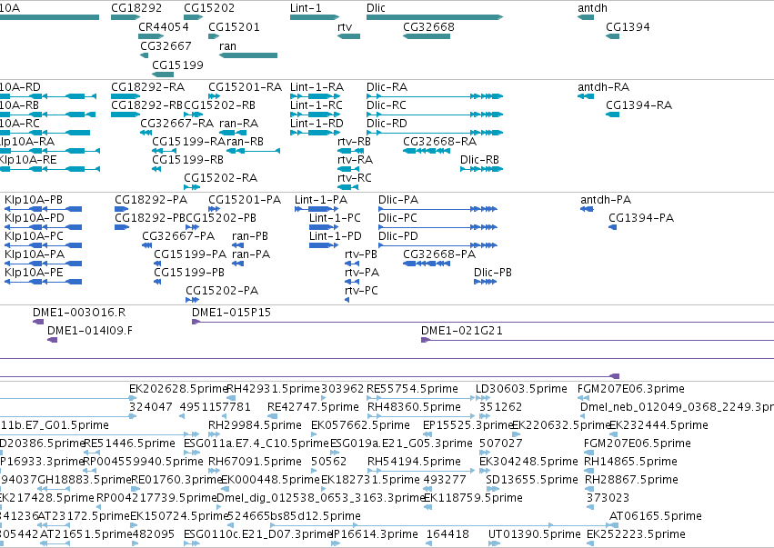This screenshot has width=774, height=548.
Task: Select protein Klp10A-PB
Action: click(x=34, y=200)
